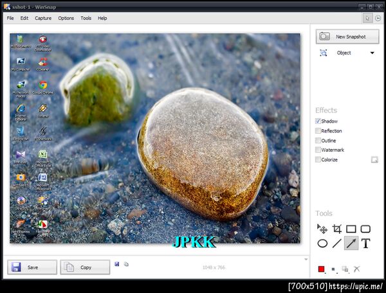Select the Ellipse tool

[322, 244]
